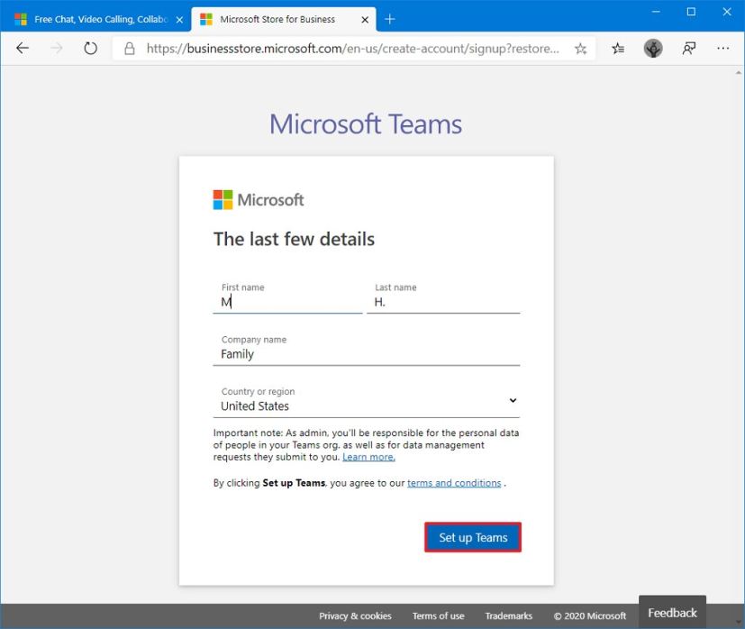Viewport: 745px width, 629px height.
Task: Click the Learn more link
Action: click(x=368, y=456)
